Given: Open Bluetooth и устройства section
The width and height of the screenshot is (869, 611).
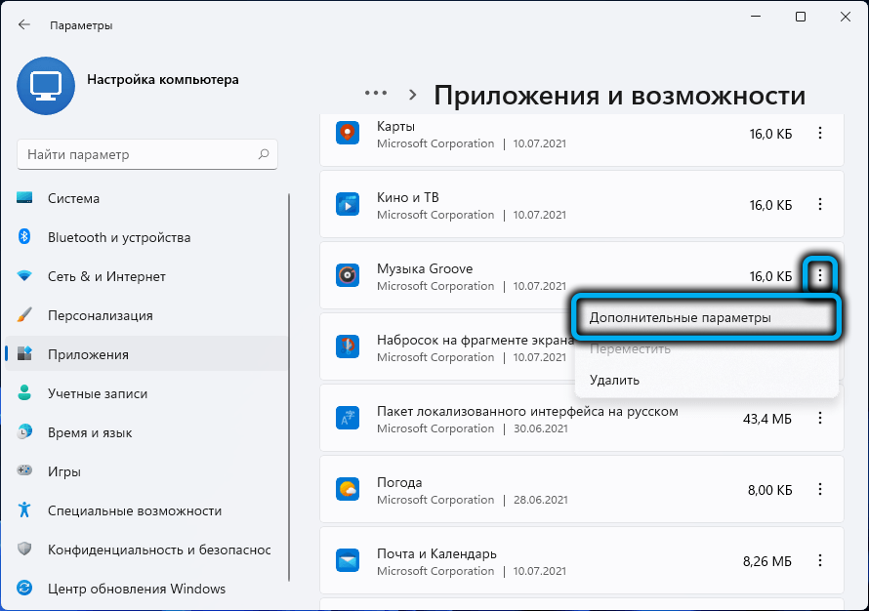Looking at the screenshot, I should tap(119, 237).
